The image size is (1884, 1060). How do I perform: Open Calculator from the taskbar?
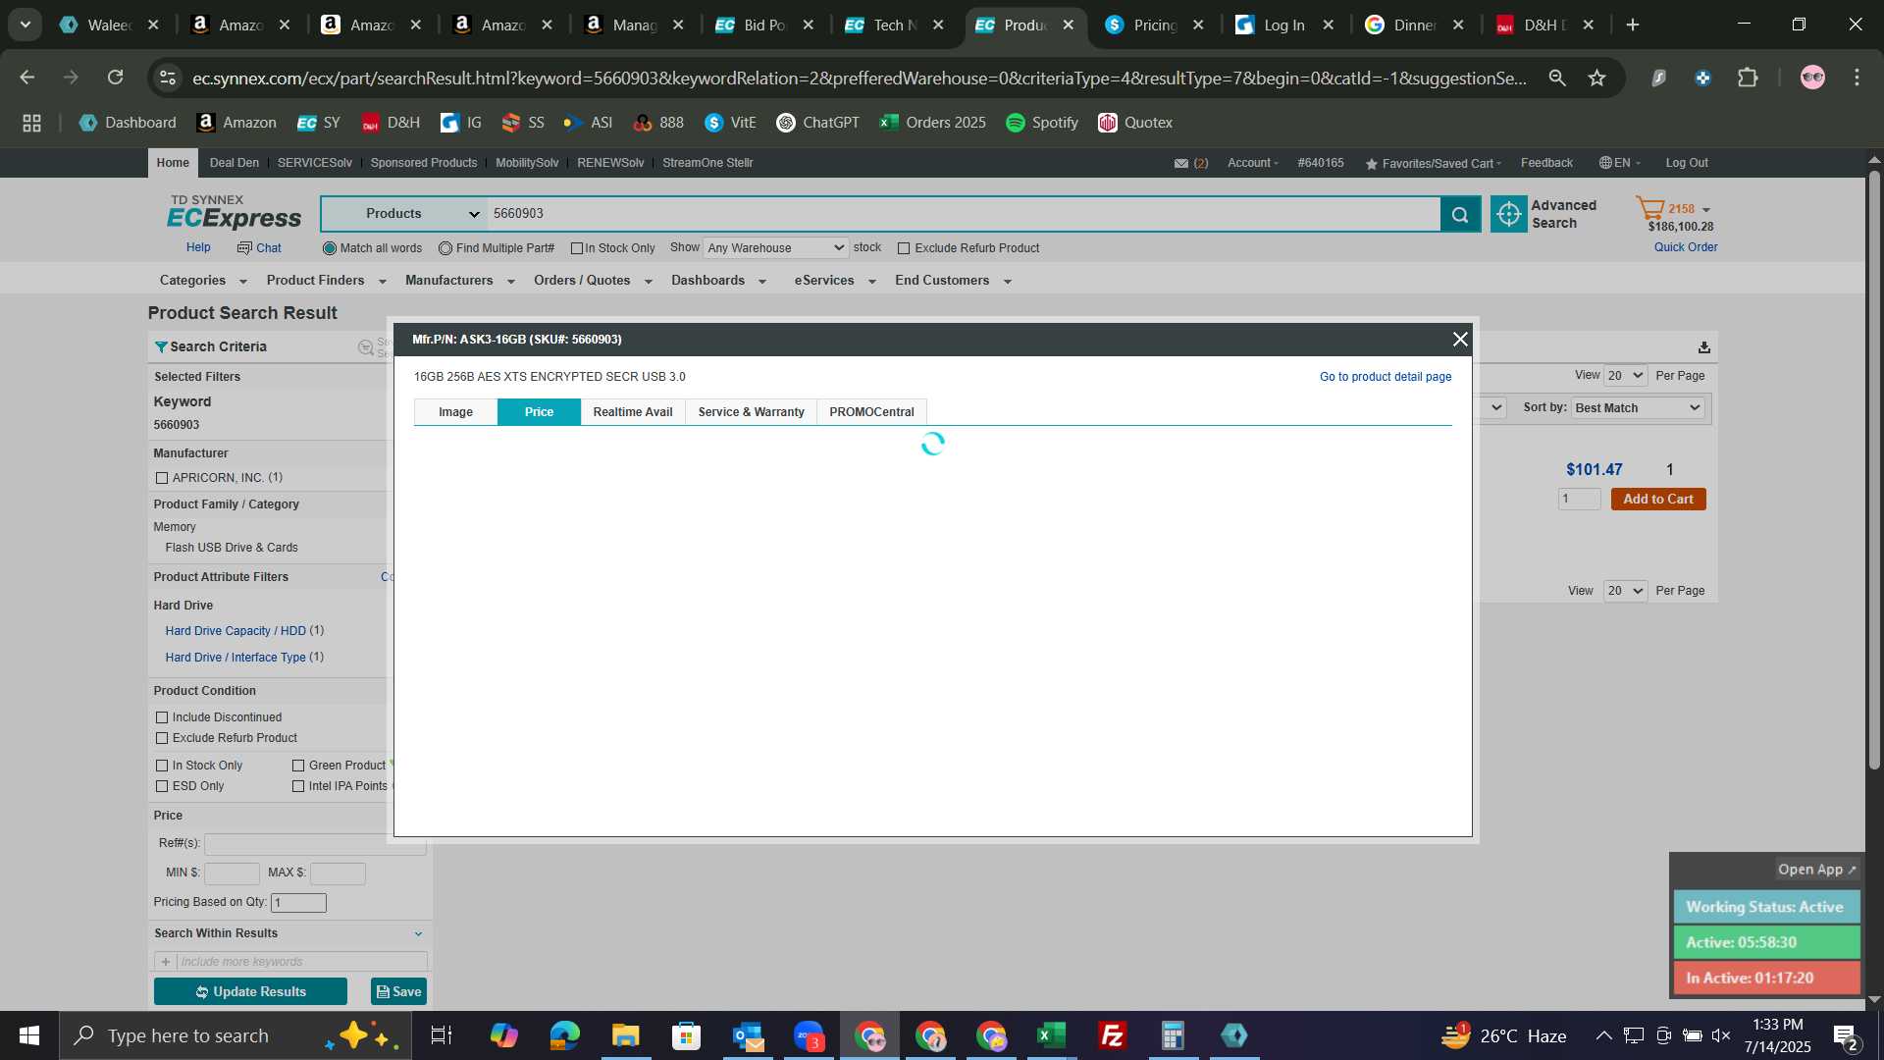tap(1174, 1035)
